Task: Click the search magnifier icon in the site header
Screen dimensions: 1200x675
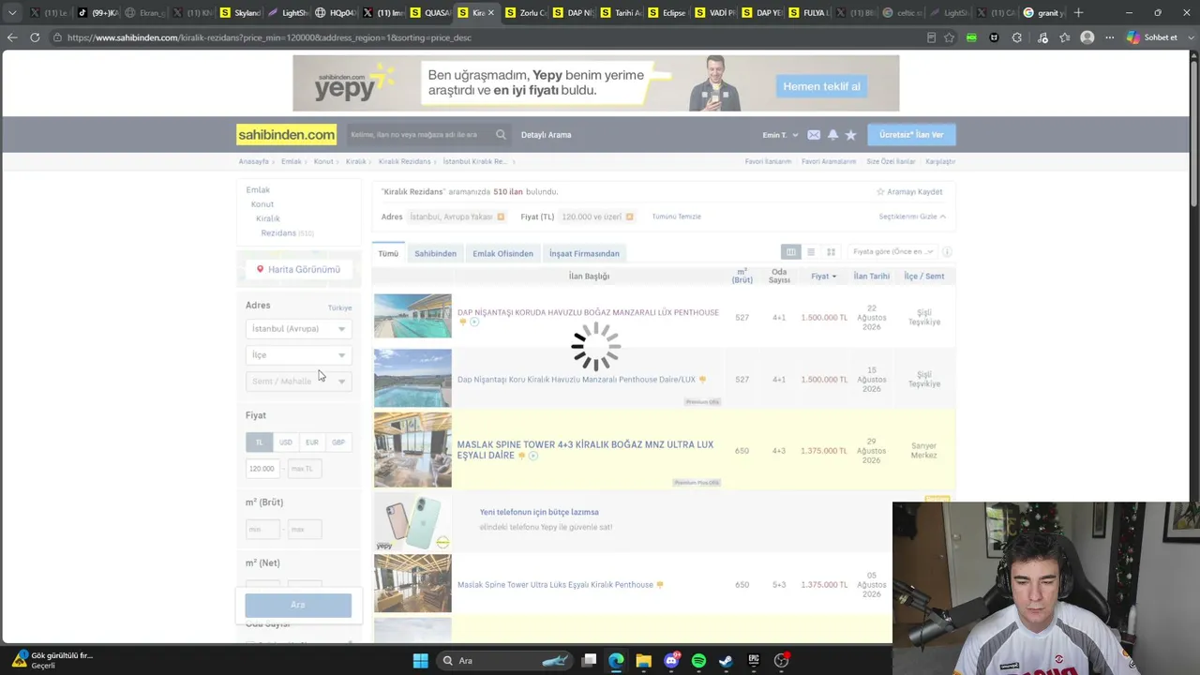Action: (x=501, y=135)
